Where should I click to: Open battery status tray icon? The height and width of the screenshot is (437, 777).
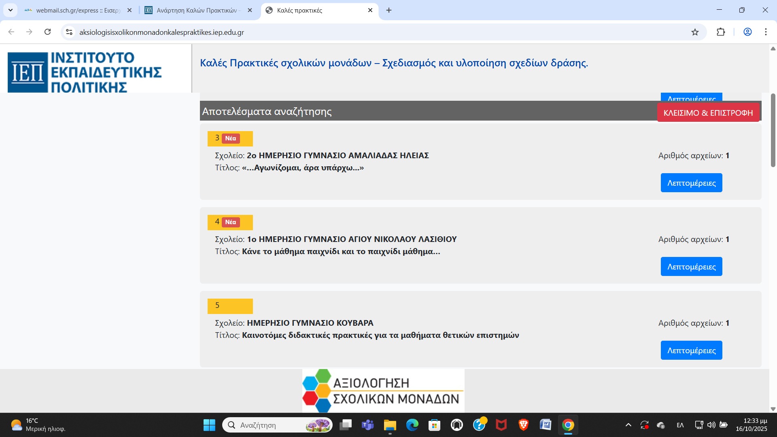click(x=724, y=425)
